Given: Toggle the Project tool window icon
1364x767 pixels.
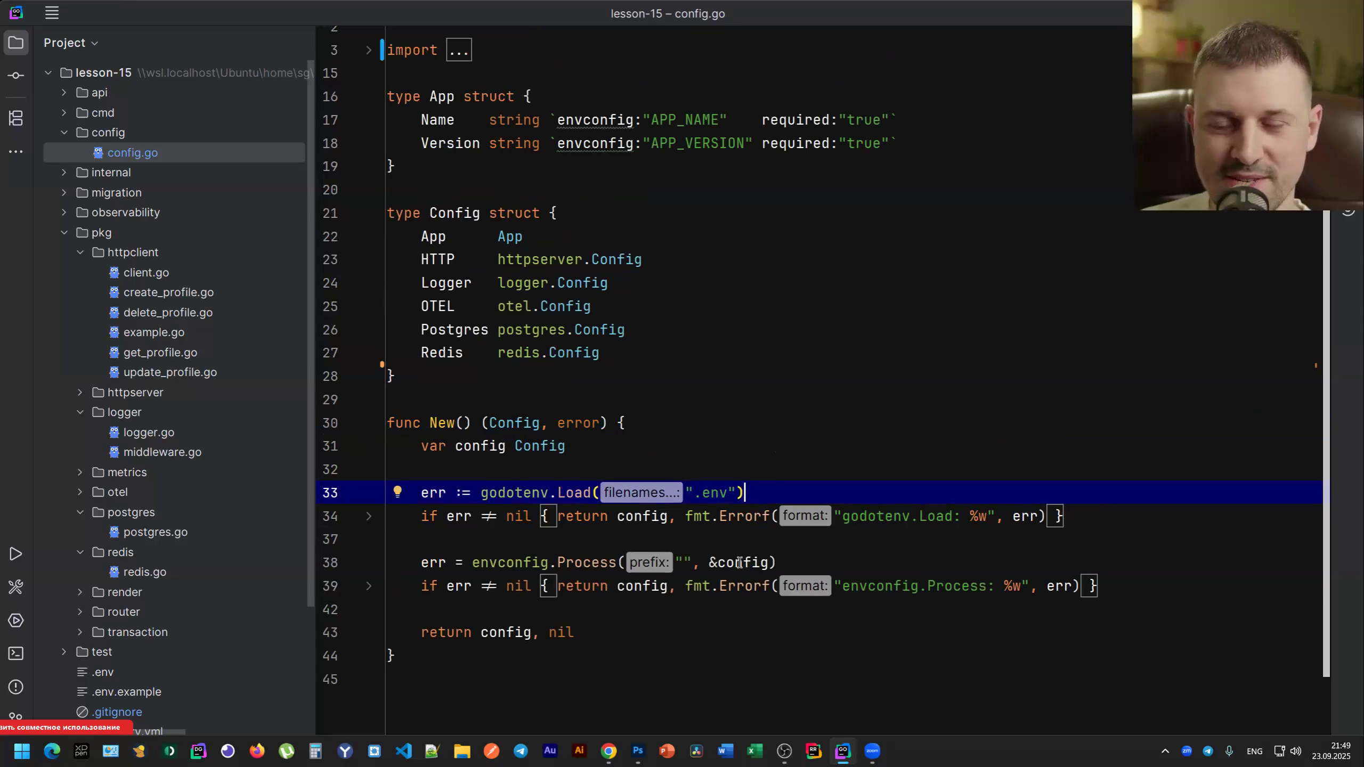Looking at the screenshot, I should click(16, 43).
